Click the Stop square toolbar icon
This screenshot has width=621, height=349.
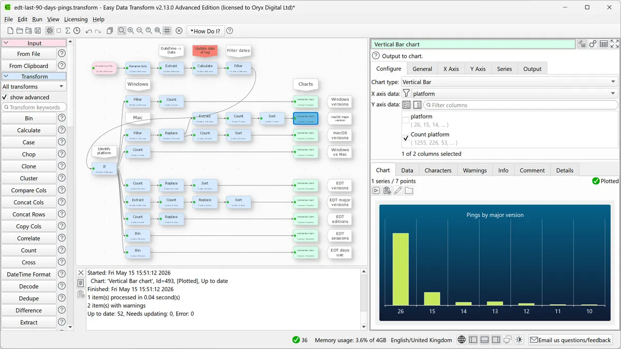click(x=58, y=31)
